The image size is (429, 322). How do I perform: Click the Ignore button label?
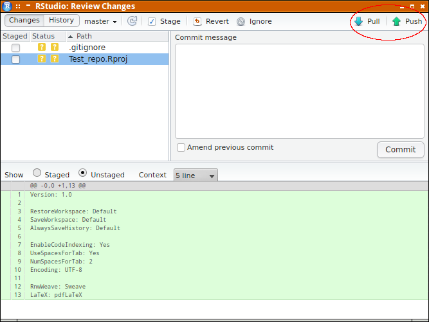[260, 21]
